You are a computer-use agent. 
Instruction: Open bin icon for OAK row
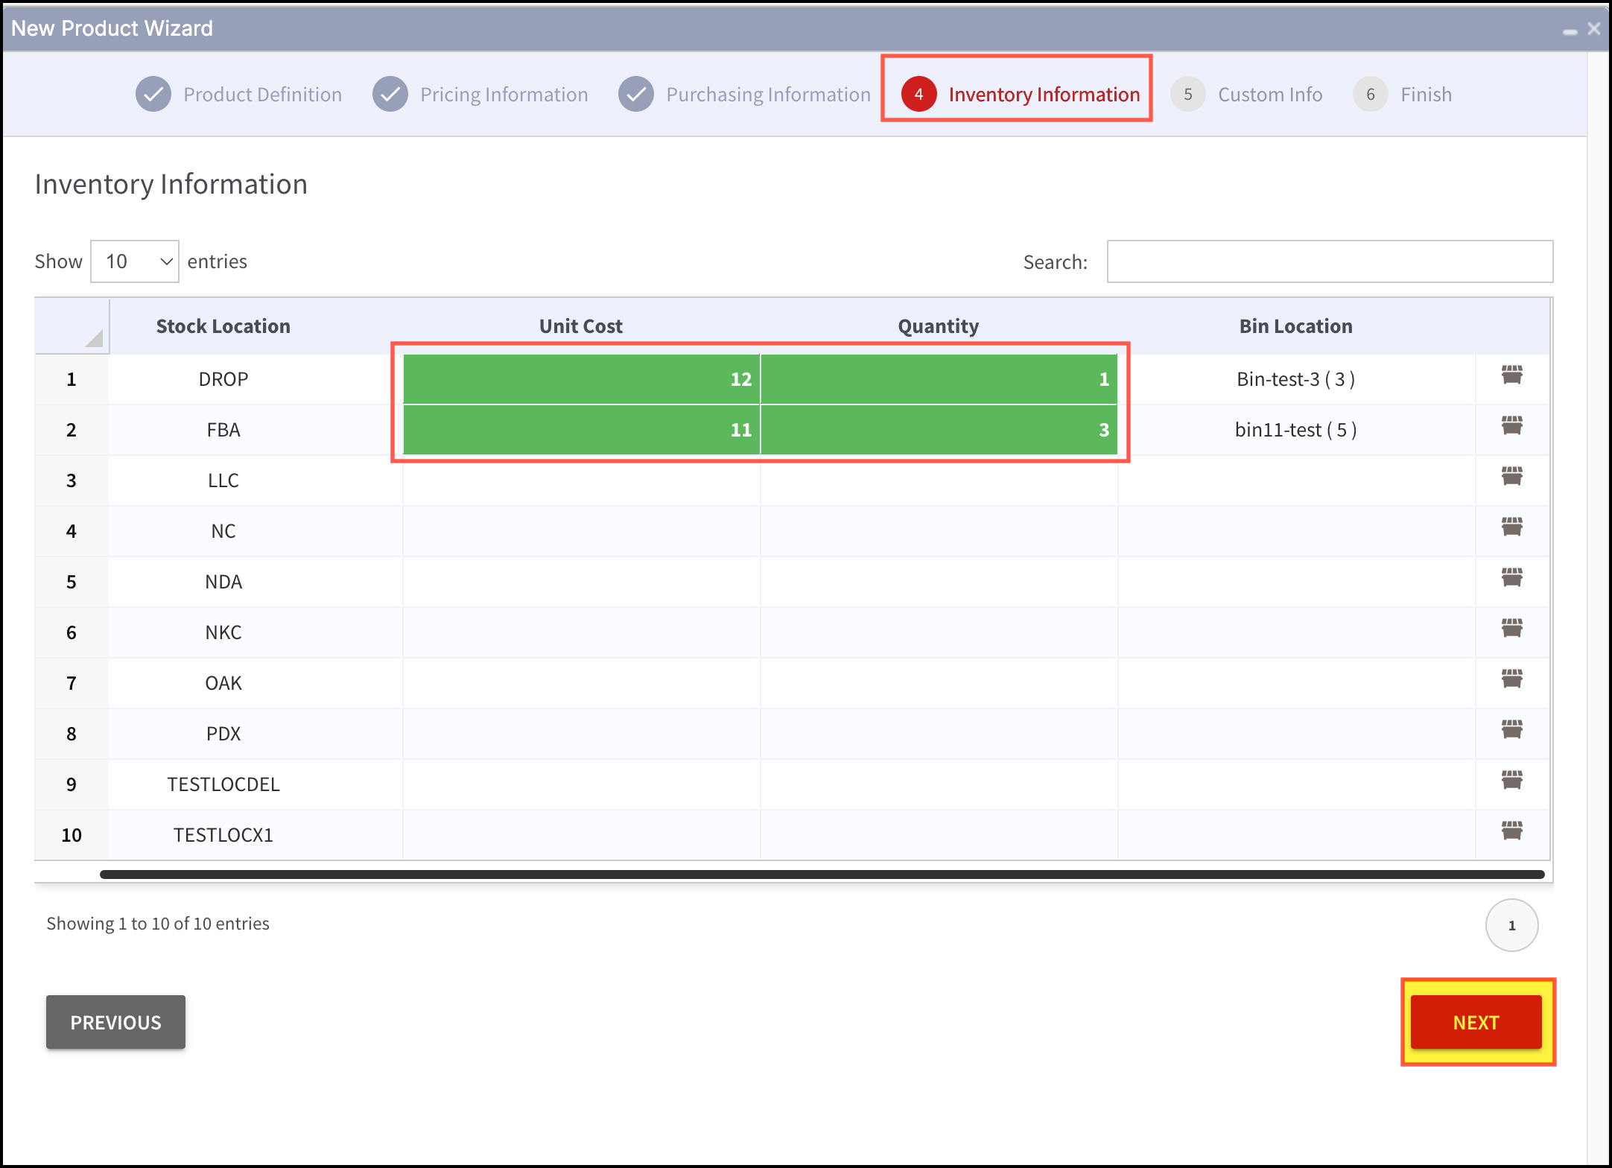tap(1511, 679)
